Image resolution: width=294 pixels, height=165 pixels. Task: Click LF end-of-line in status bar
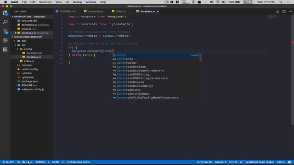(x=241, y=162)
